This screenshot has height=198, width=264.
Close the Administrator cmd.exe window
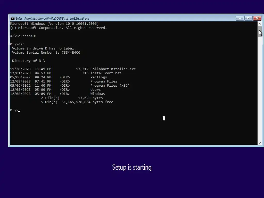coord(257,18)
